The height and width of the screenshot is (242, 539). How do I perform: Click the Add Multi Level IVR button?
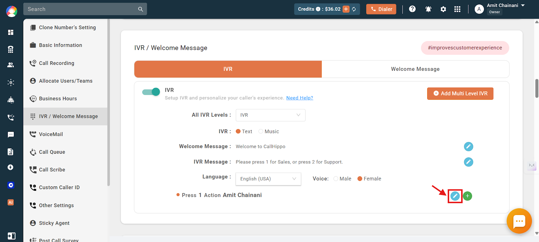click(x=460, y=94)
